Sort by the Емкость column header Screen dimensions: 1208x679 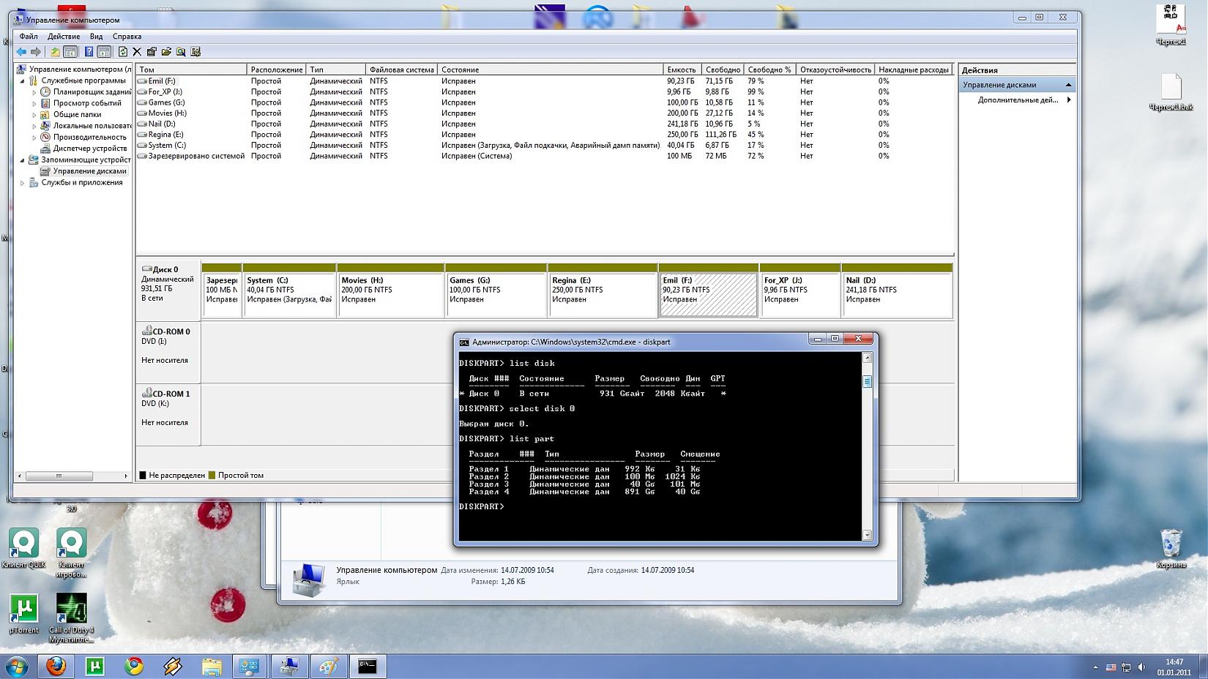pyautogui.click(x=681, y=70)
